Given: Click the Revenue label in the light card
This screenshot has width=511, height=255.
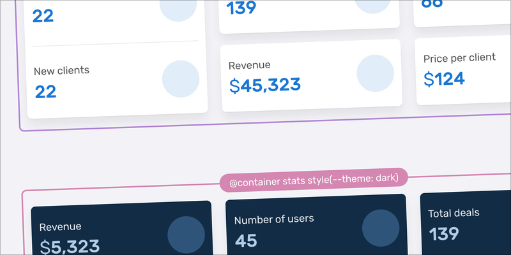Looking at the screenshot, I should pyautogui.click(x=249, y=66).
